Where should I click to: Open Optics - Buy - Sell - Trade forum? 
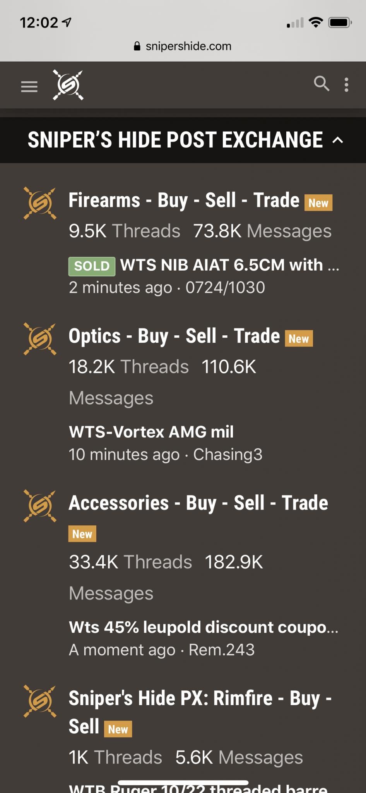coord(174,336)
